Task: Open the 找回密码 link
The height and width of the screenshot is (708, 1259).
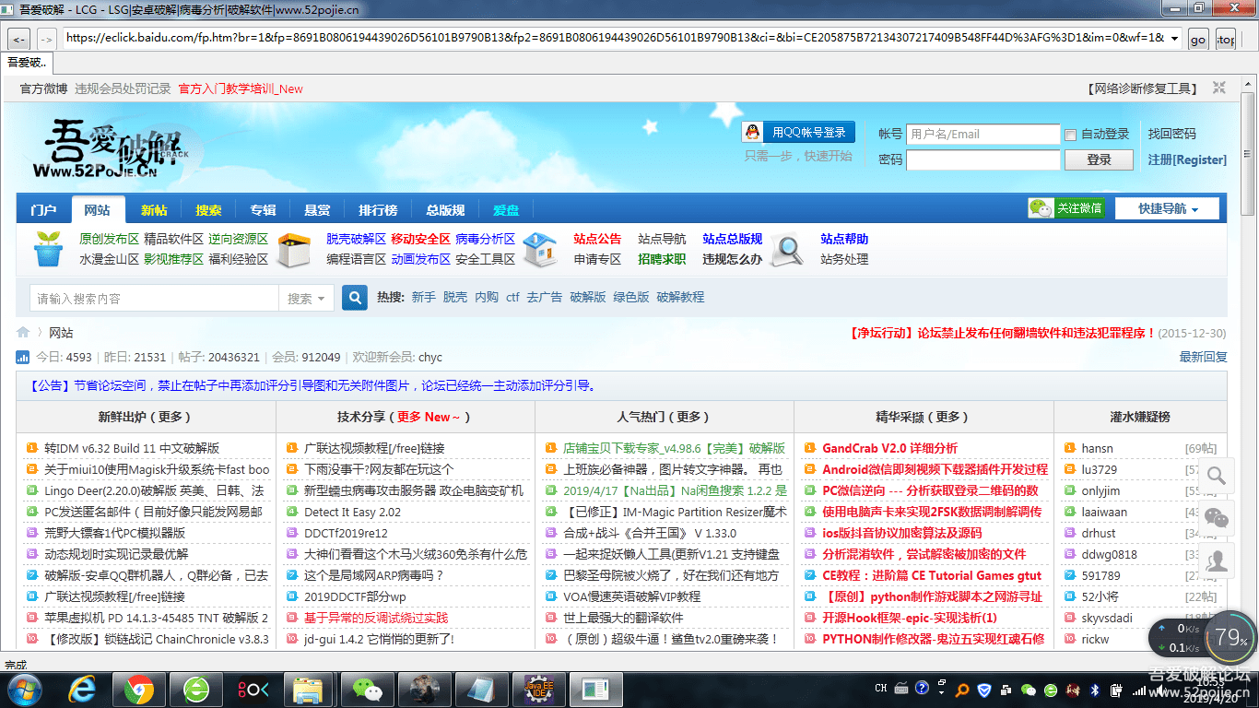Action: [x=1171, y=134]
